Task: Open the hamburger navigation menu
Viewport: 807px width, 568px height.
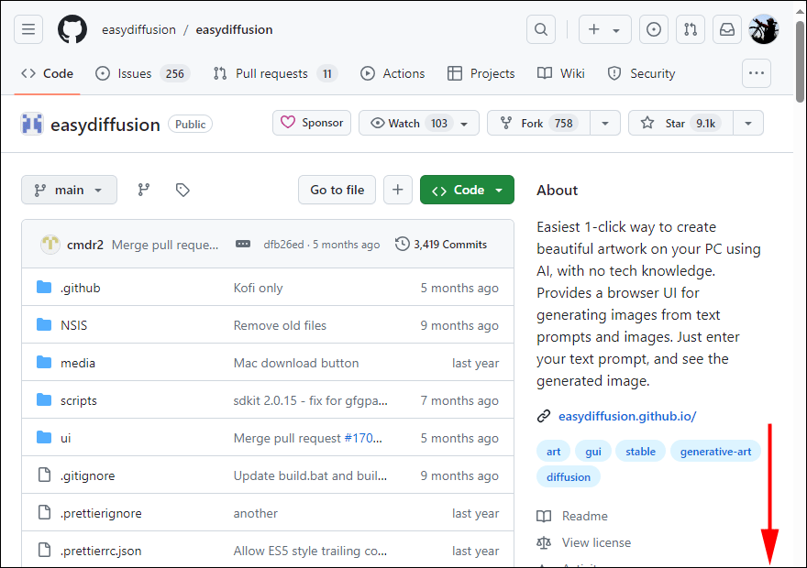Action: tap(28, 30)
